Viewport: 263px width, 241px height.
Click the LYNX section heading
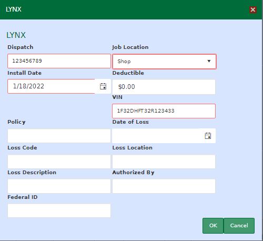click(16, 35)
